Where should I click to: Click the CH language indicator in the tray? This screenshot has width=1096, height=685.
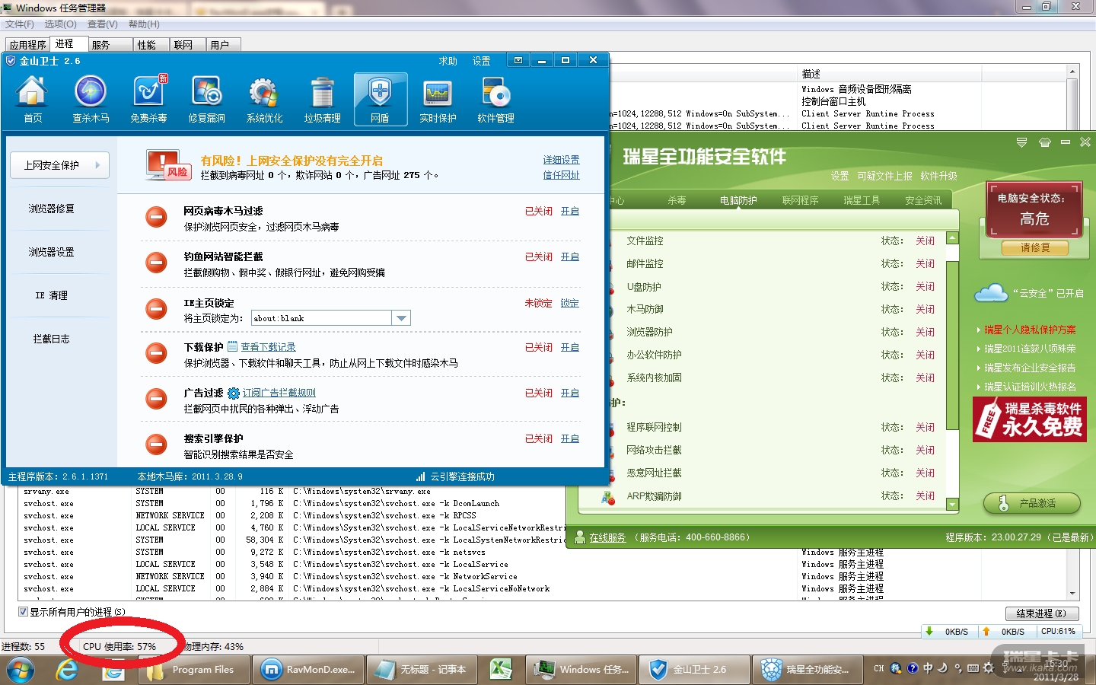tap(879, 668)
